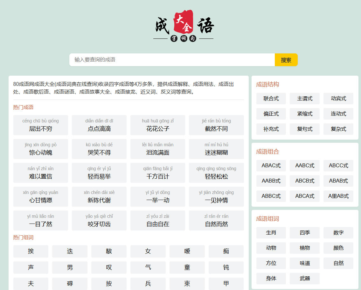
Task: Browse 身体 body idioms
Action: pos(271,279)
